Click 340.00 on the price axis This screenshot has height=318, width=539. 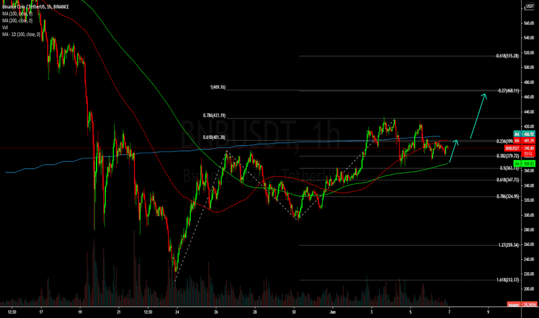pos(529,186)
